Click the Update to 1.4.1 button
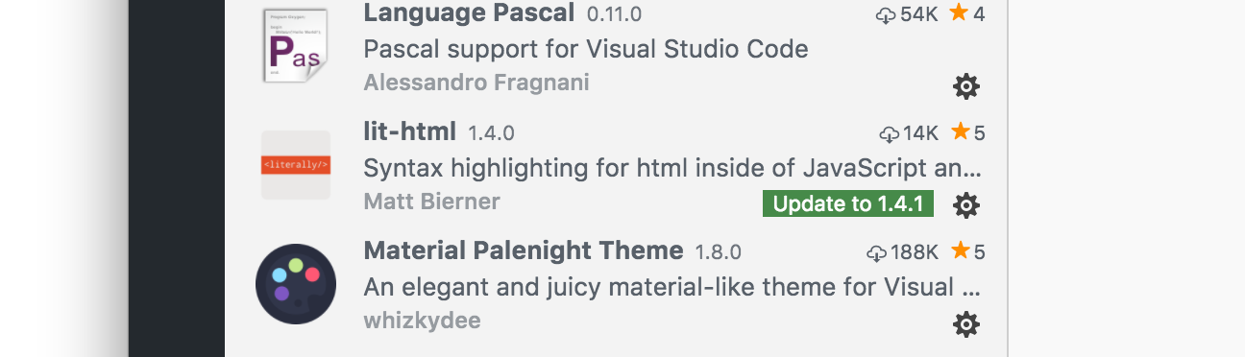1245x357 pixels. (x=848, y=204)
